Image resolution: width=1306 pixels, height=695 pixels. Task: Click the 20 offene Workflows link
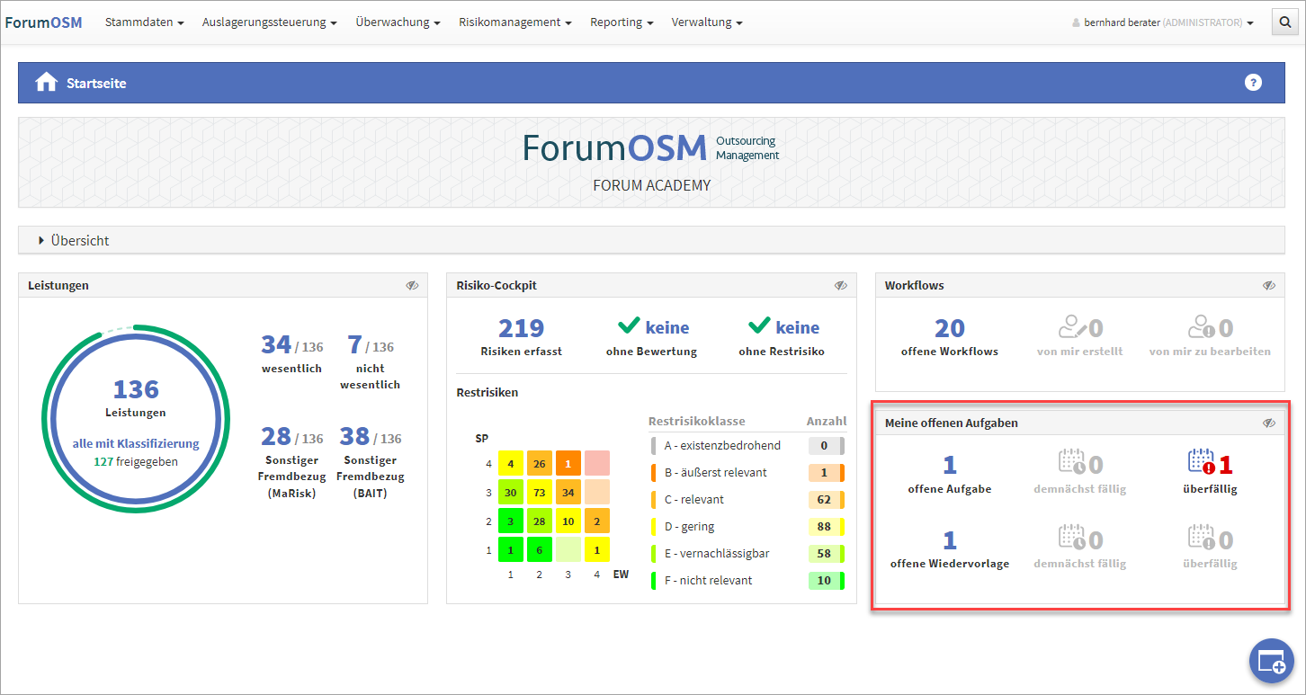coord(949,329)
